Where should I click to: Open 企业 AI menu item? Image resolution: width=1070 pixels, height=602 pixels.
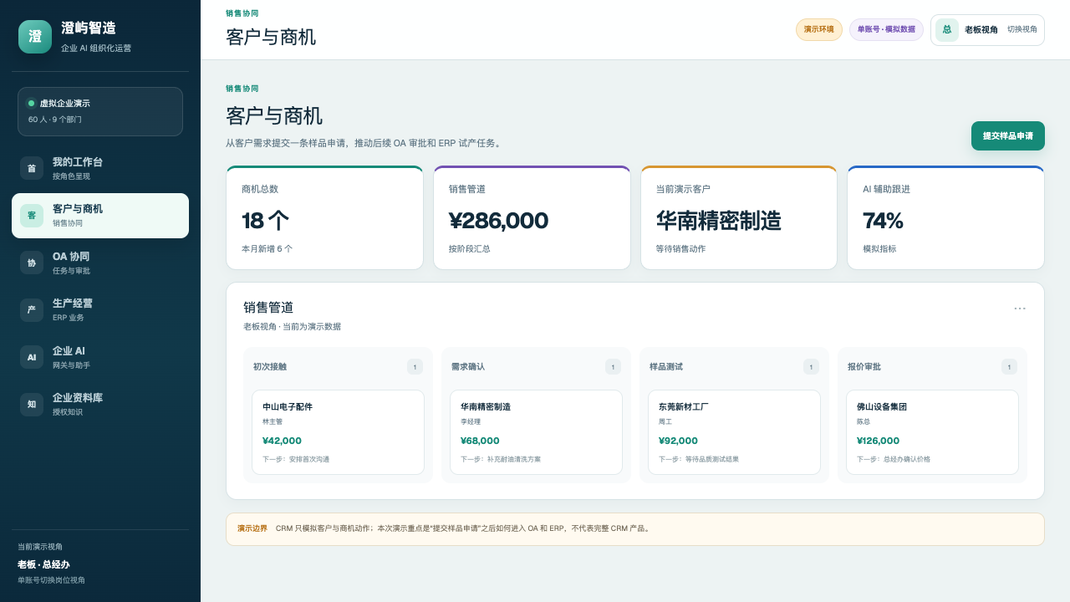point(100,357)
